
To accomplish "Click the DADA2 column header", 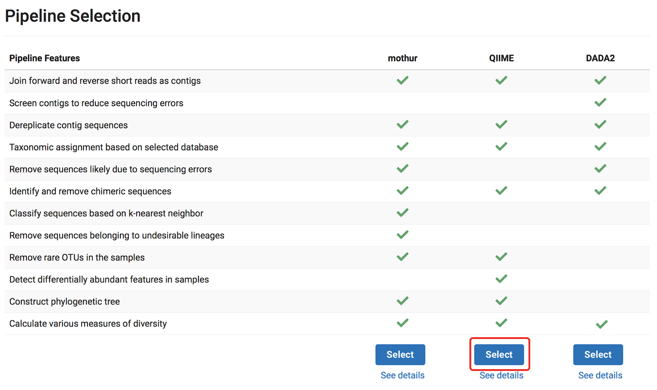I will [600, 58].
